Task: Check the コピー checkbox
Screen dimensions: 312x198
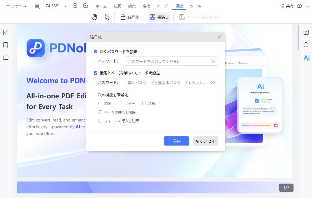Action: pyautogui.click(x=120, y=103)
